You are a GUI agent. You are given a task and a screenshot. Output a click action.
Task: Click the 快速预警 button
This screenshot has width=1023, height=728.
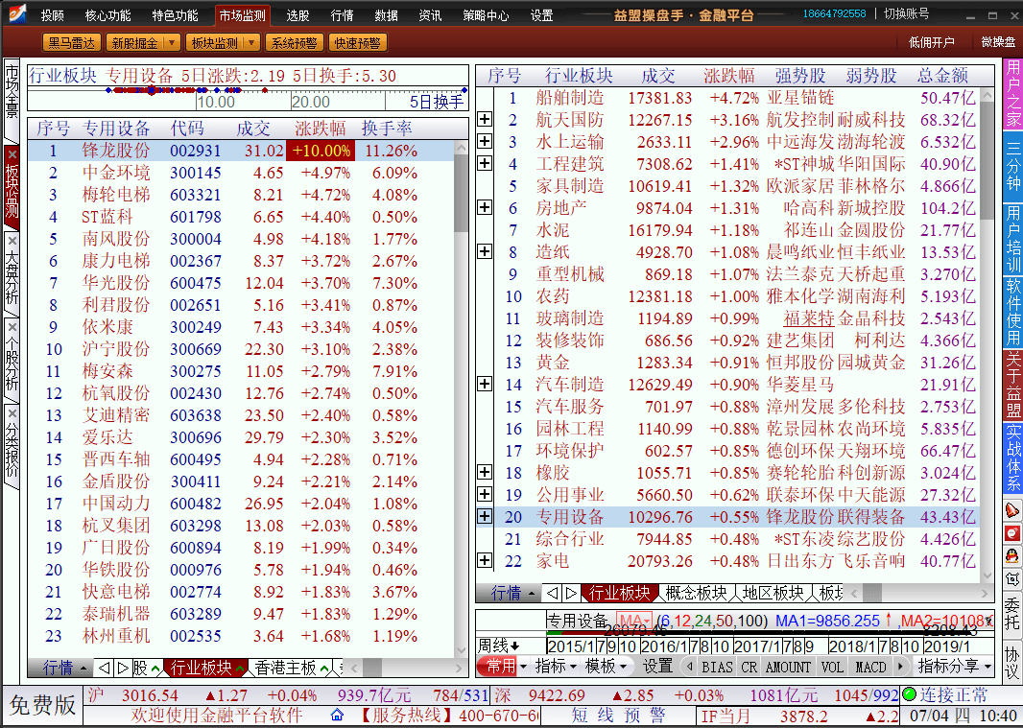[x=358, y=43]
